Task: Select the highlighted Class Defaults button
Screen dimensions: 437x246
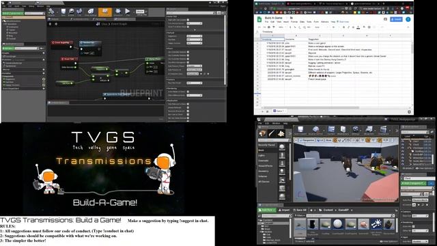Action: pos(105,12)
